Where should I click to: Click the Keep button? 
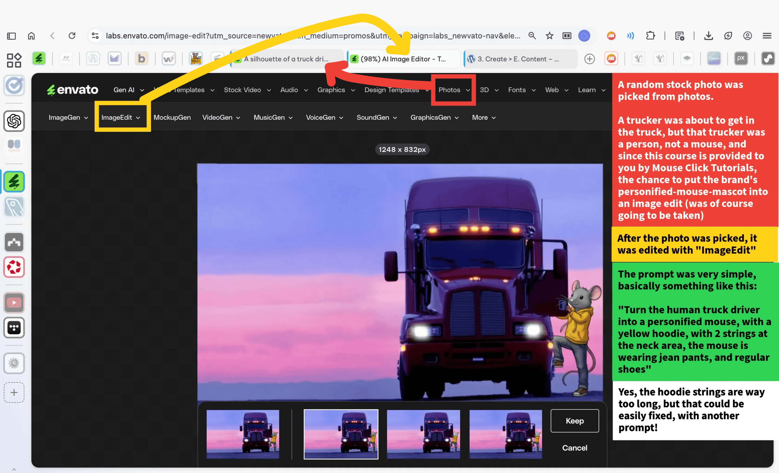point(575,421)
